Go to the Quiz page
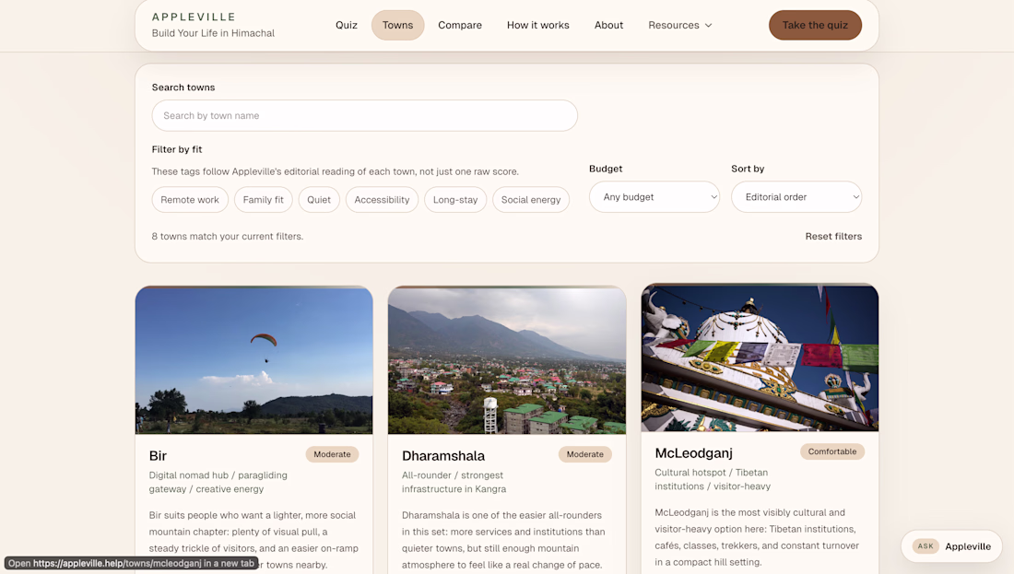 pos(346,25)
